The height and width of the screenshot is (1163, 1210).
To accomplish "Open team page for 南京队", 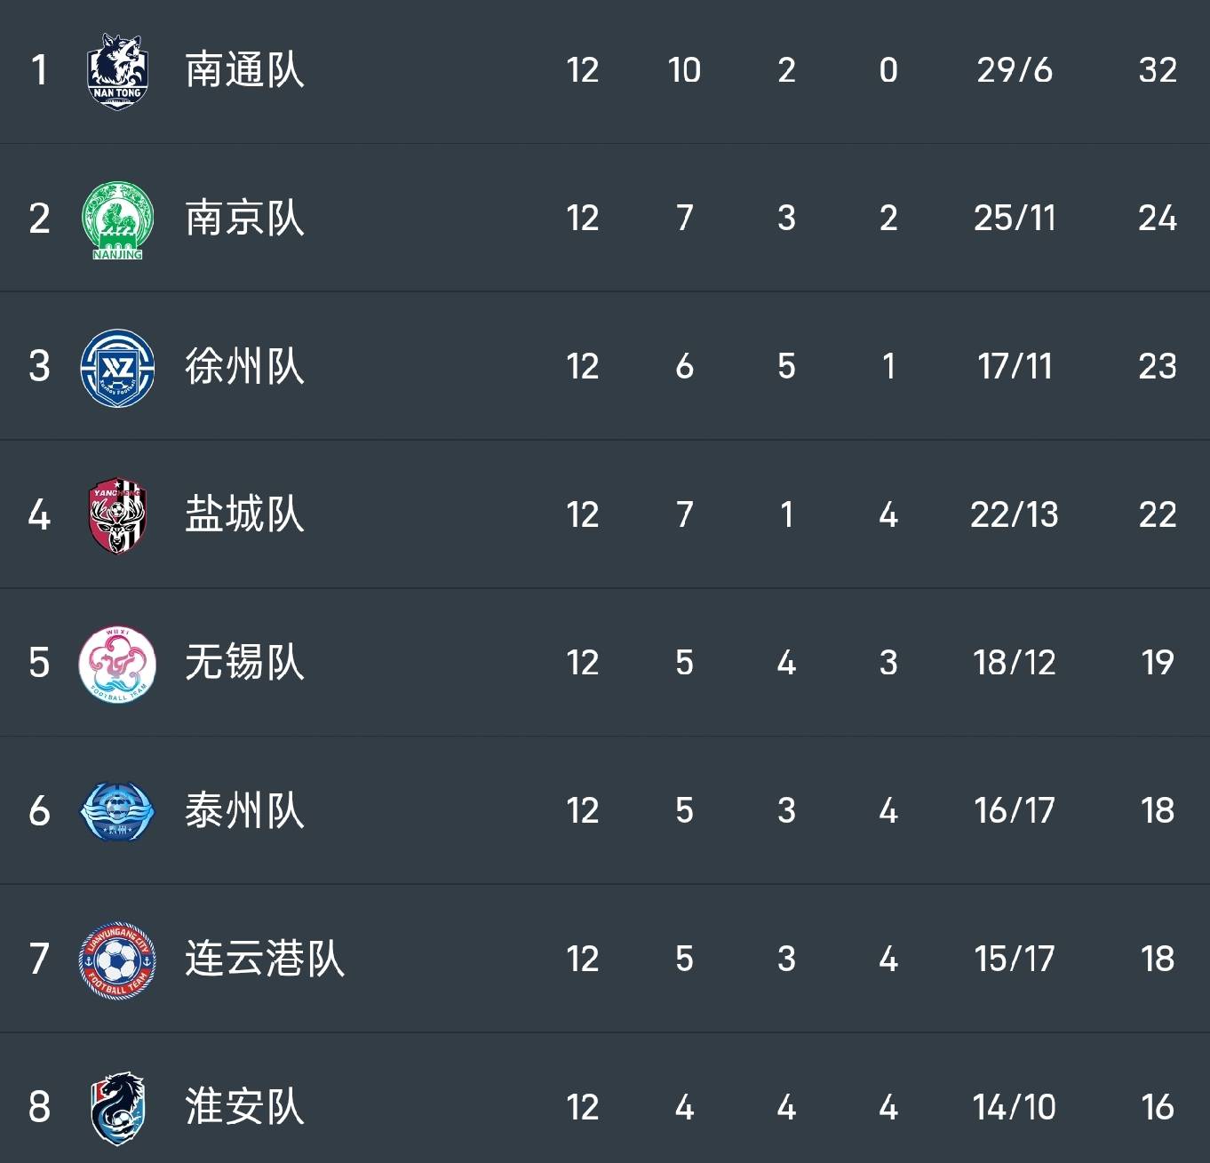I will (244, 219).
